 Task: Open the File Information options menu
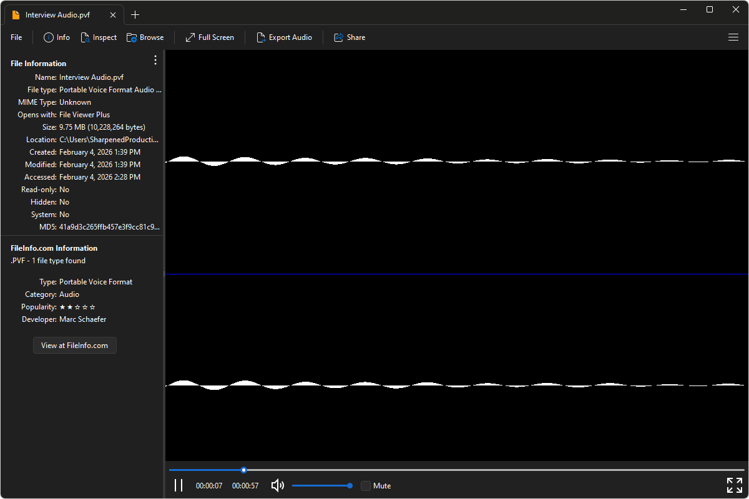point(155,60)
